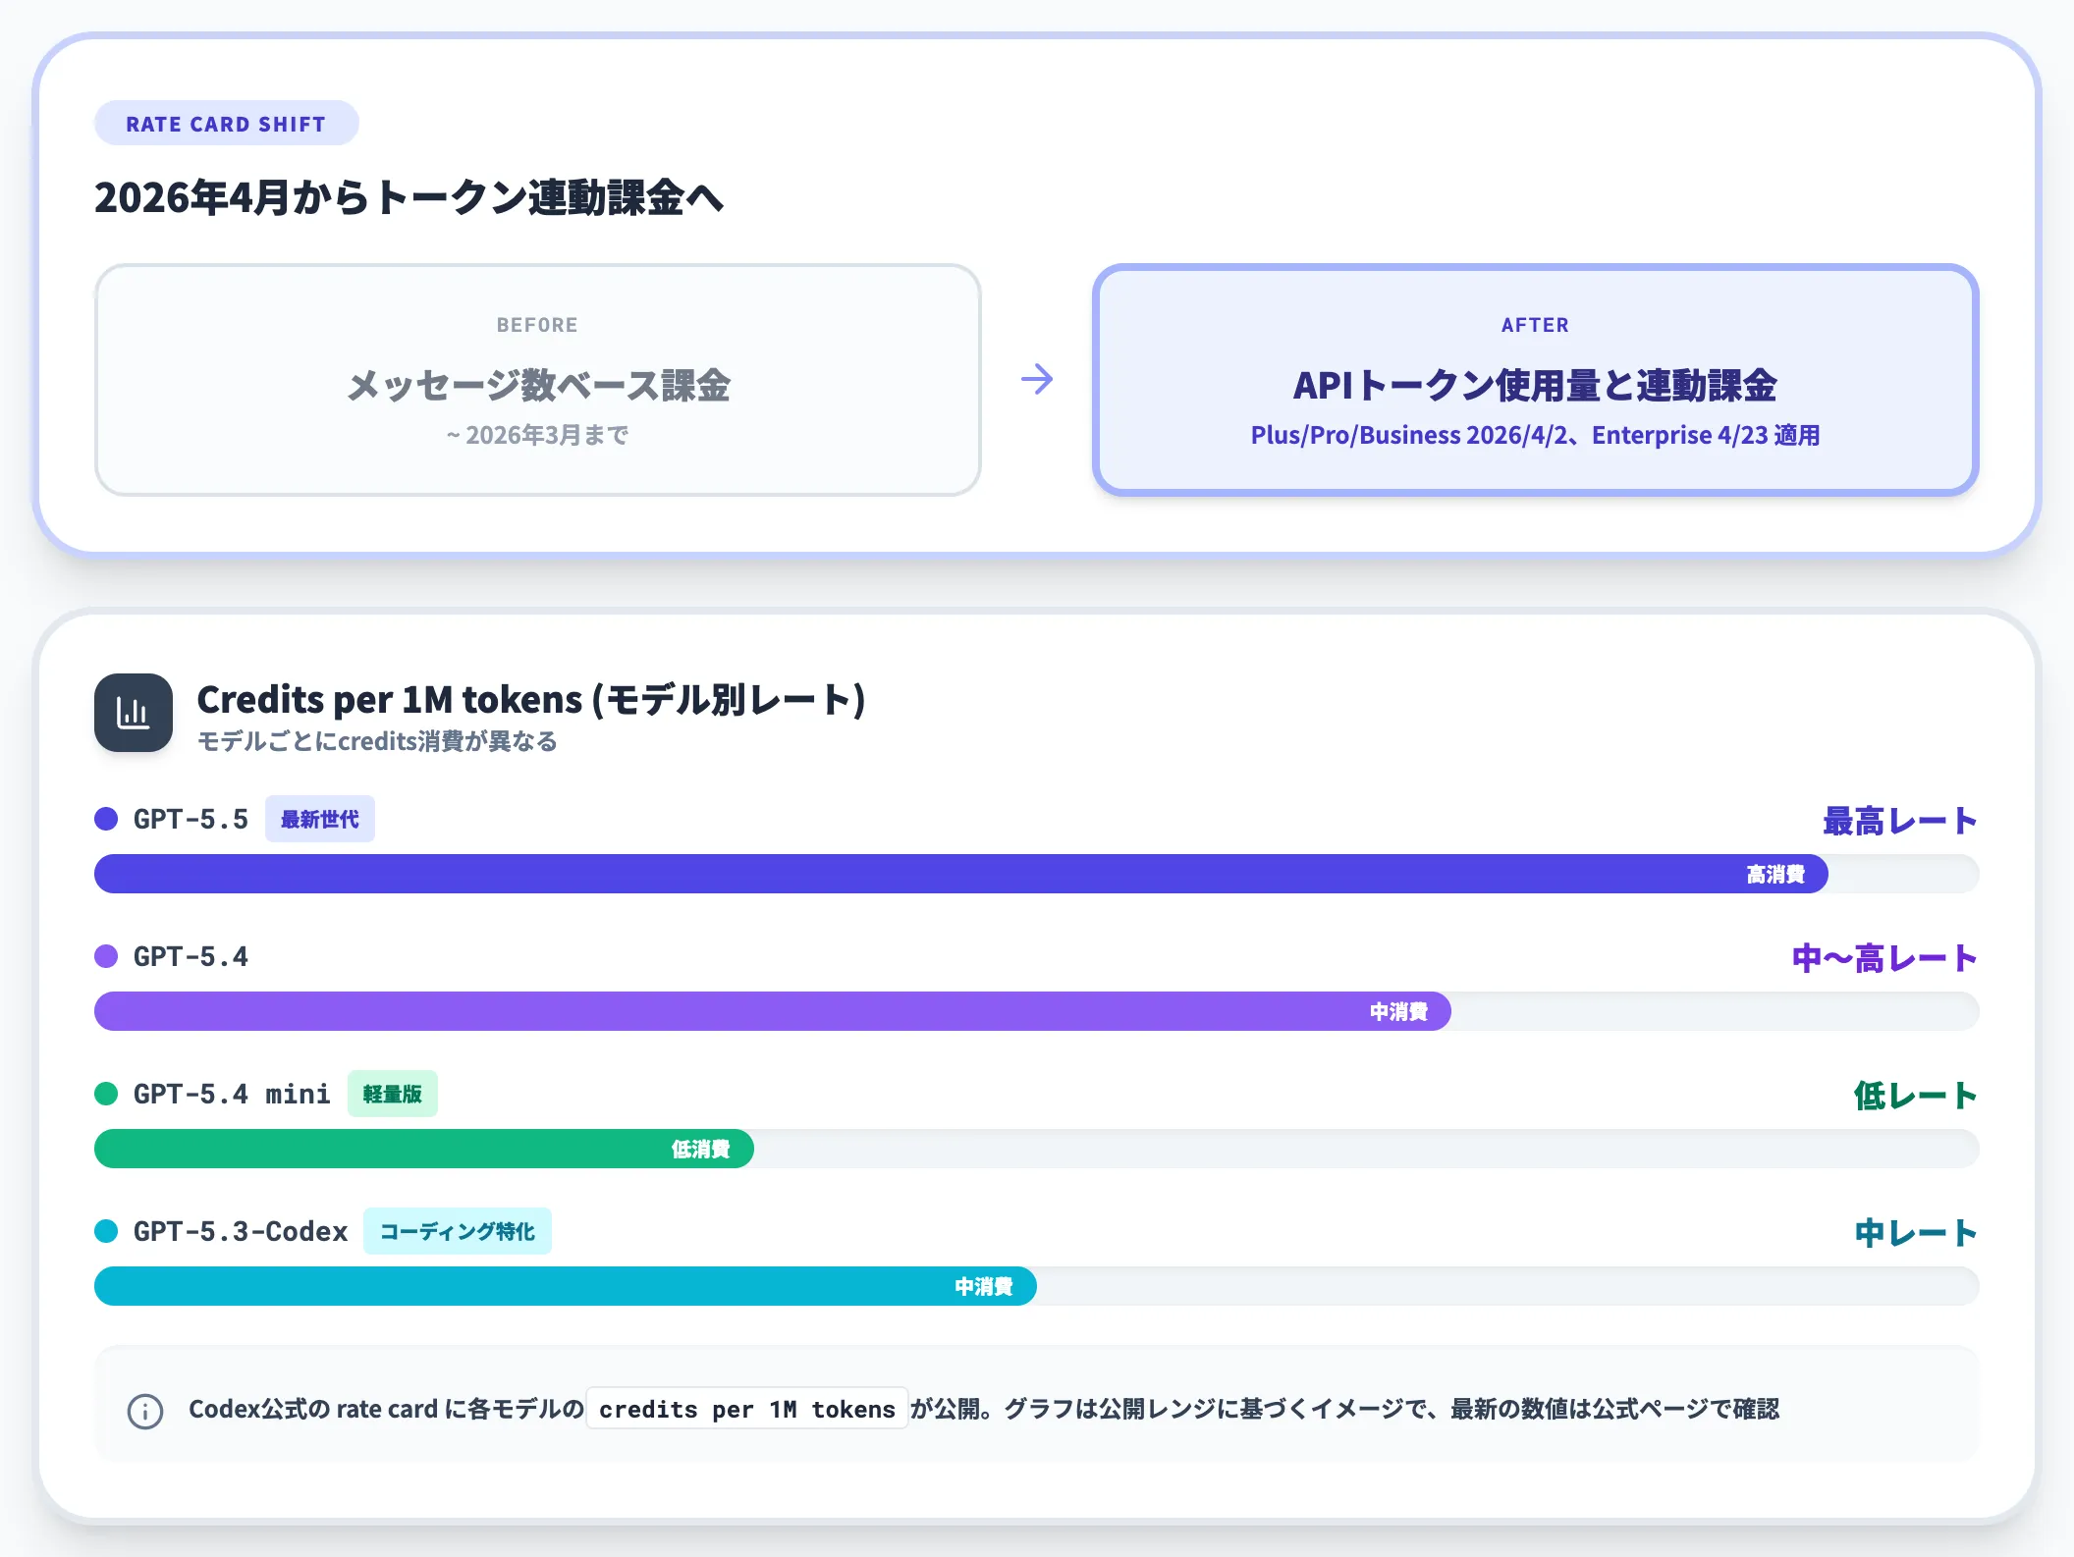Click the arrow between BEFORE and AFTER cards

point(1037,379)
